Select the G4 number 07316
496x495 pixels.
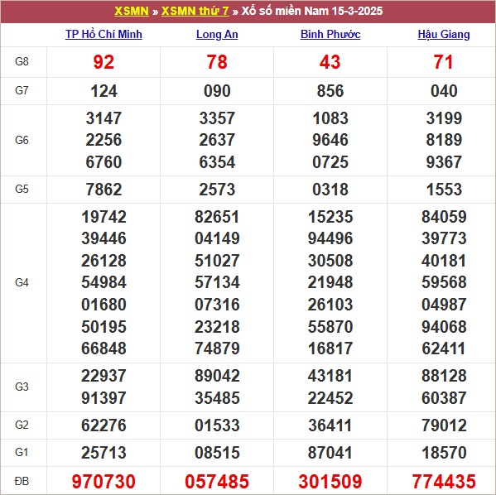tap(217, 305)
